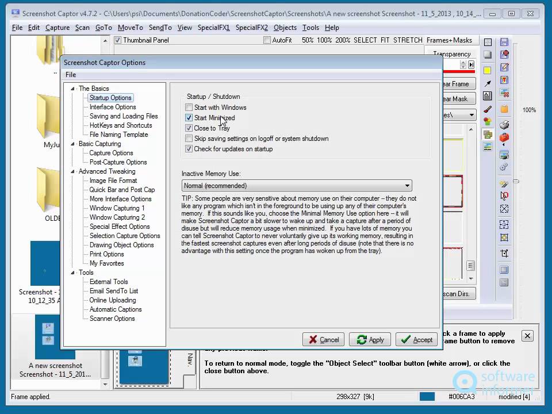Screen dimensions: 552x414
Task: Open the Capture menu in main window
Action: pos(57,28)
